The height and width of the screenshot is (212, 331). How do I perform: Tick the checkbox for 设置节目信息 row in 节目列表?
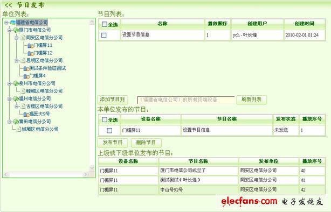(x=104, y=35)
